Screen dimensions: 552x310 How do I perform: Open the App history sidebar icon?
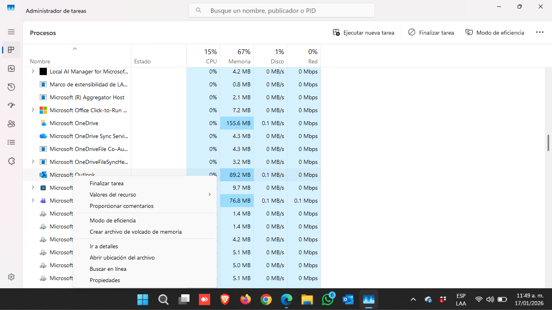click(11, 87)
